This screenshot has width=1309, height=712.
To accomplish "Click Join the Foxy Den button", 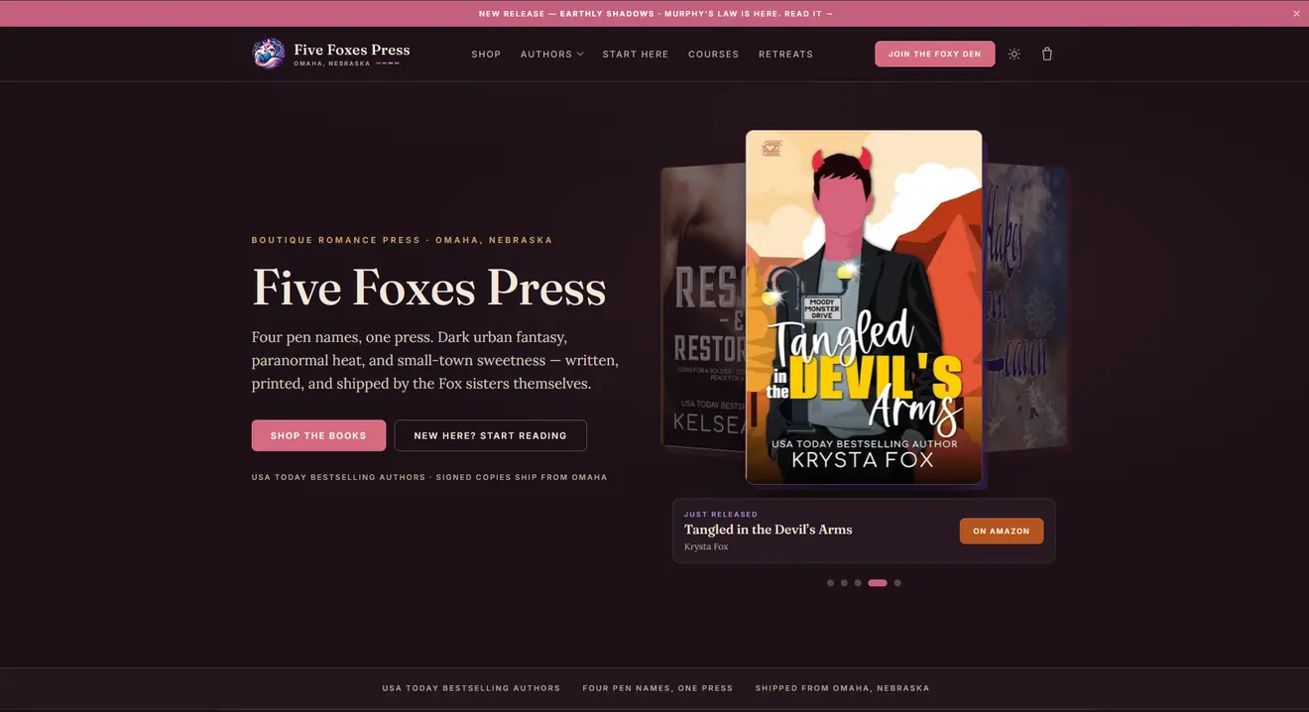I will click(x=934, y=54).
